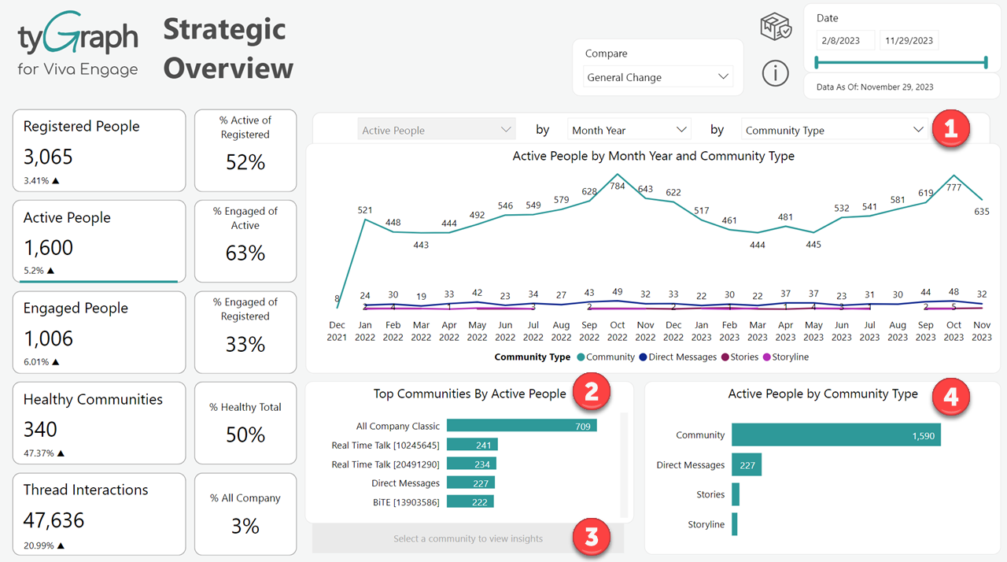Click Select a community to view insights
Screen dimensions: 1007x562
[x=468, y=538]
